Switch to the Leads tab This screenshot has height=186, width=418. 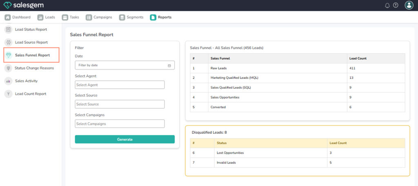pos(46,17)
